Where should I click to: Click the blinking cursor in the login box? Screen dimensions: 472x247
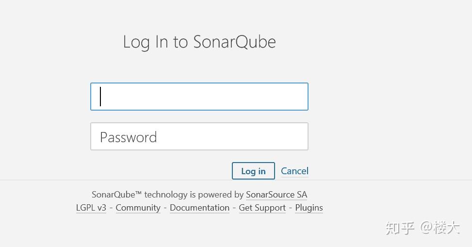click(x=101, y=97)
